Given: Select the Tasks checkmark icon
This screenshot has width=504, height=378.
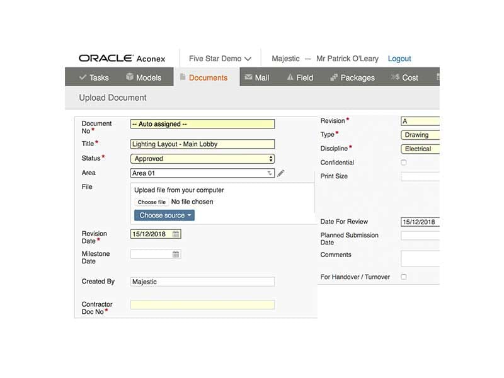Looking at the screenshot, I should point(83,77).
